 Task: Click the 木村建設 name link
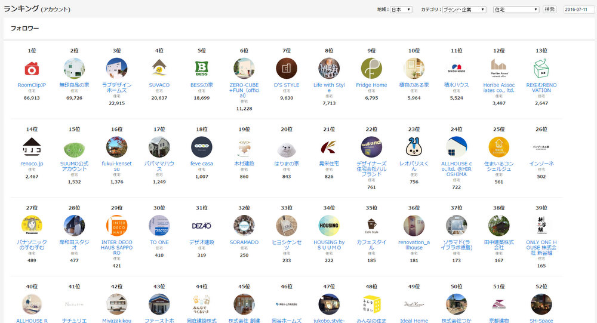click(244, 164)
